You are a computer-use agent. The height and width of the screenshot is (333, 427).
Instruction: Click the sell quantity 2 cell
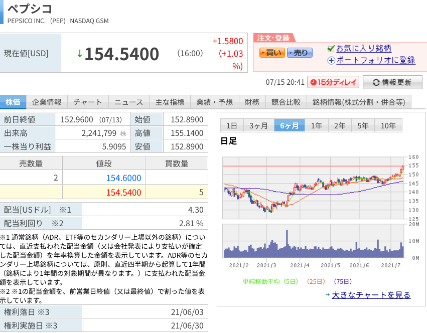[31, 178]
